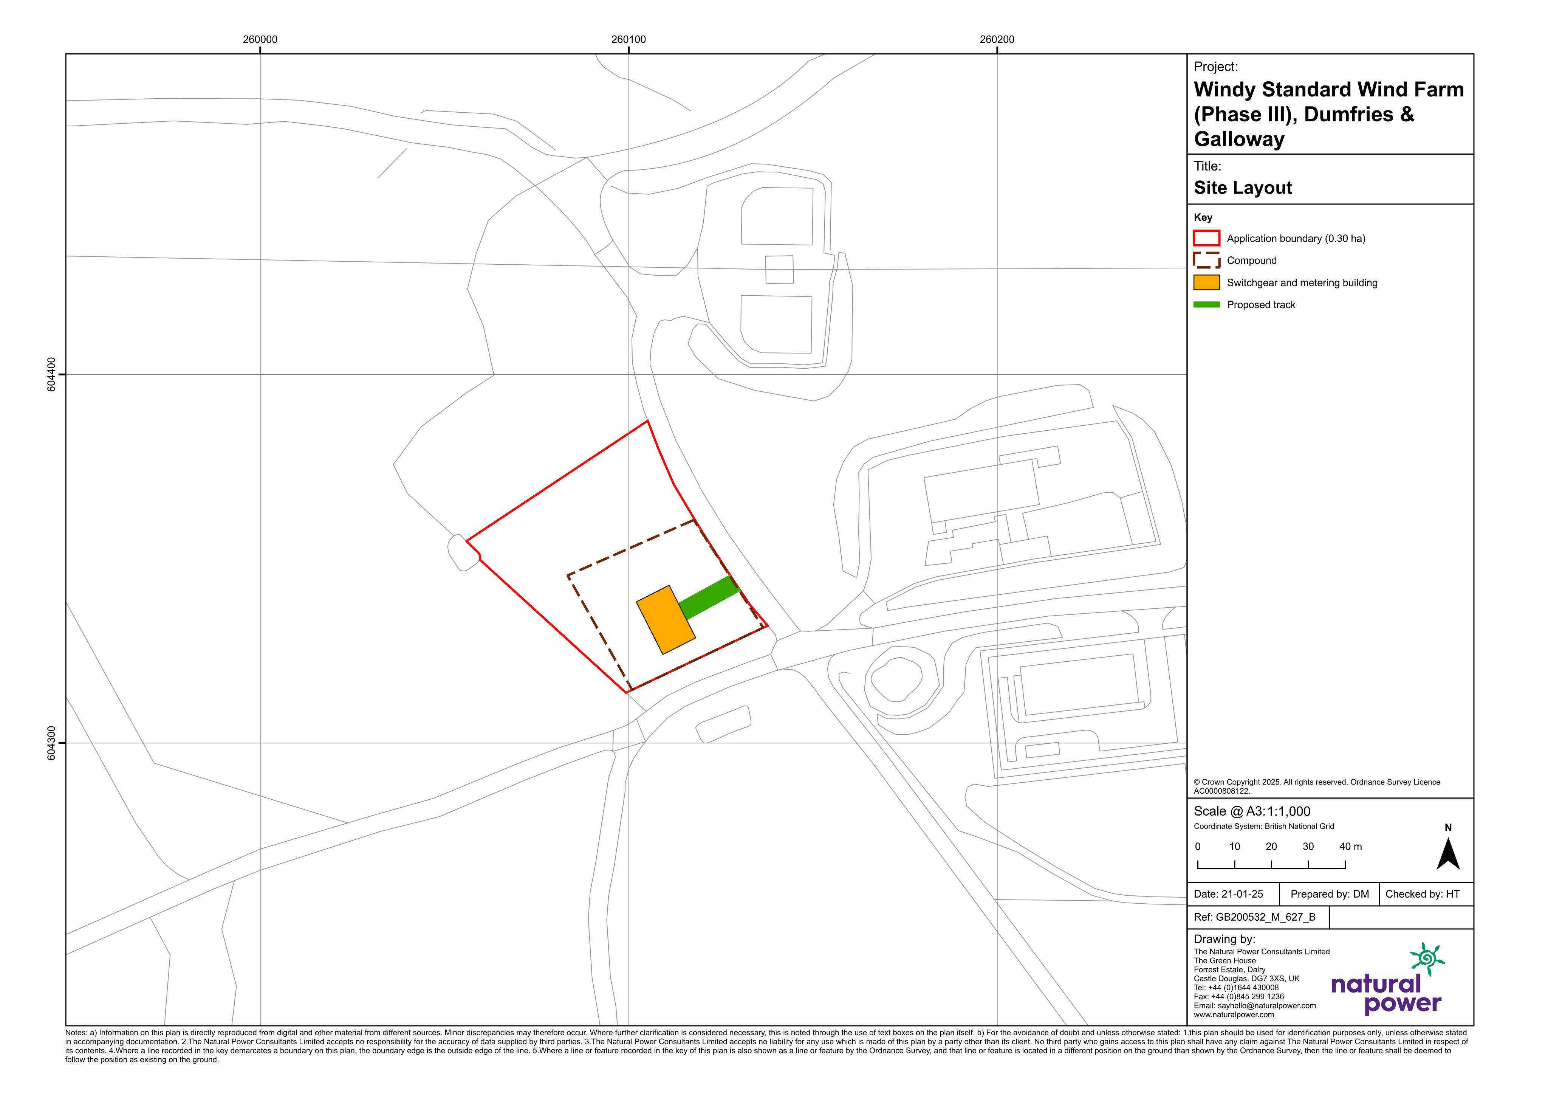Image resolution: width=1548 pixels, height=1095 pixels.
Task: Click the dashed brown Compound key symbol
Action: coord(1206,261)
